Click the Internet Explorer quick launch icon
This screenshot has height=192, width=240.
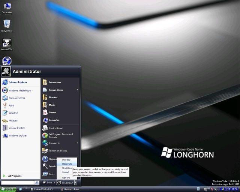(21, 189)
